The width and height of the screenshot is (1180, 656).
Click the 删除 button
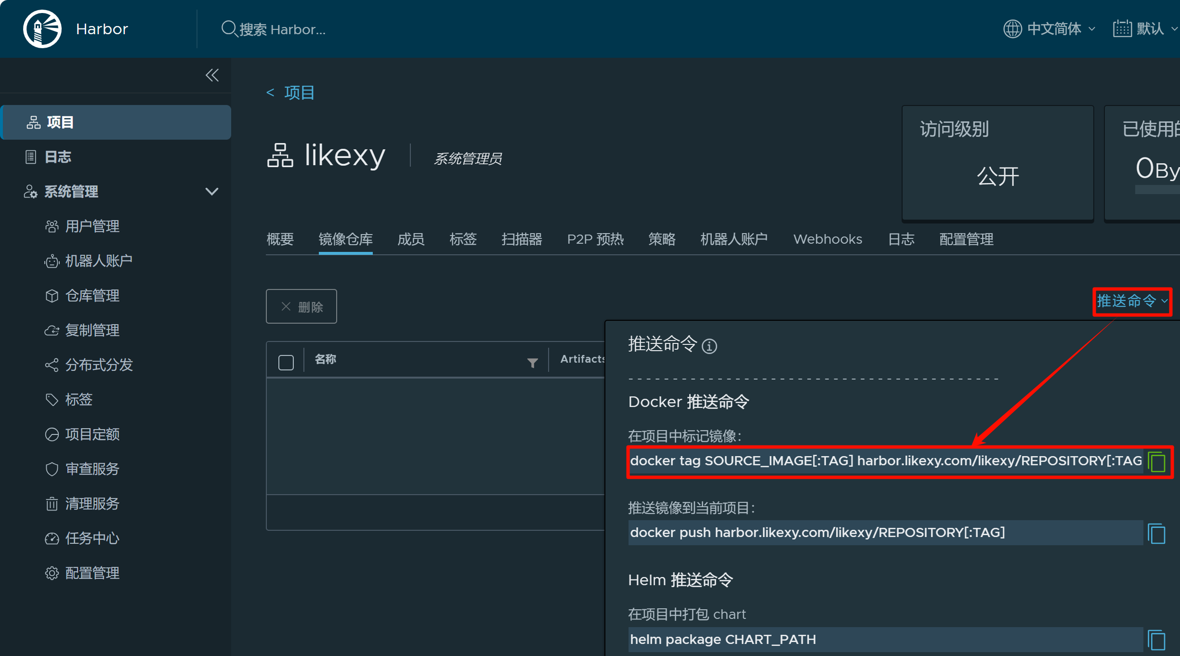coord(302,307)
